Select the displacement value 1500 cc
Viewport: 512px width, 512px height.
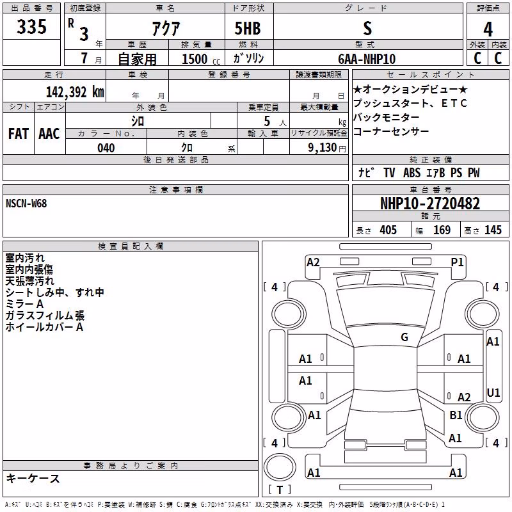pos(201,59)
